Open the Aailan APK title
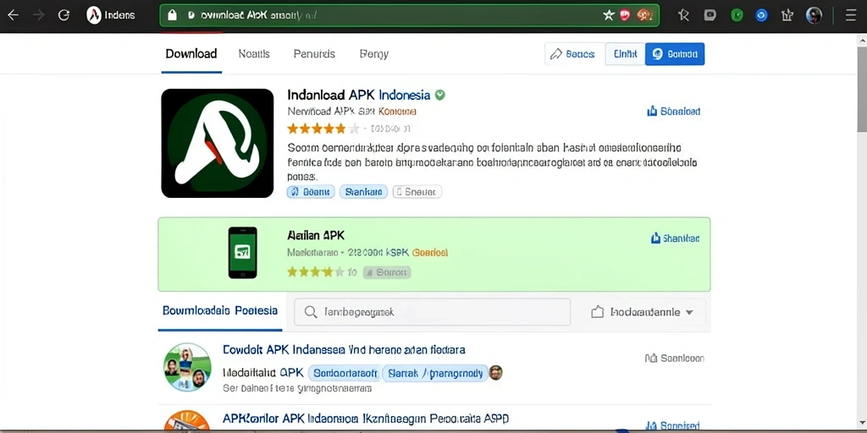867x433 pixels. 316,235
